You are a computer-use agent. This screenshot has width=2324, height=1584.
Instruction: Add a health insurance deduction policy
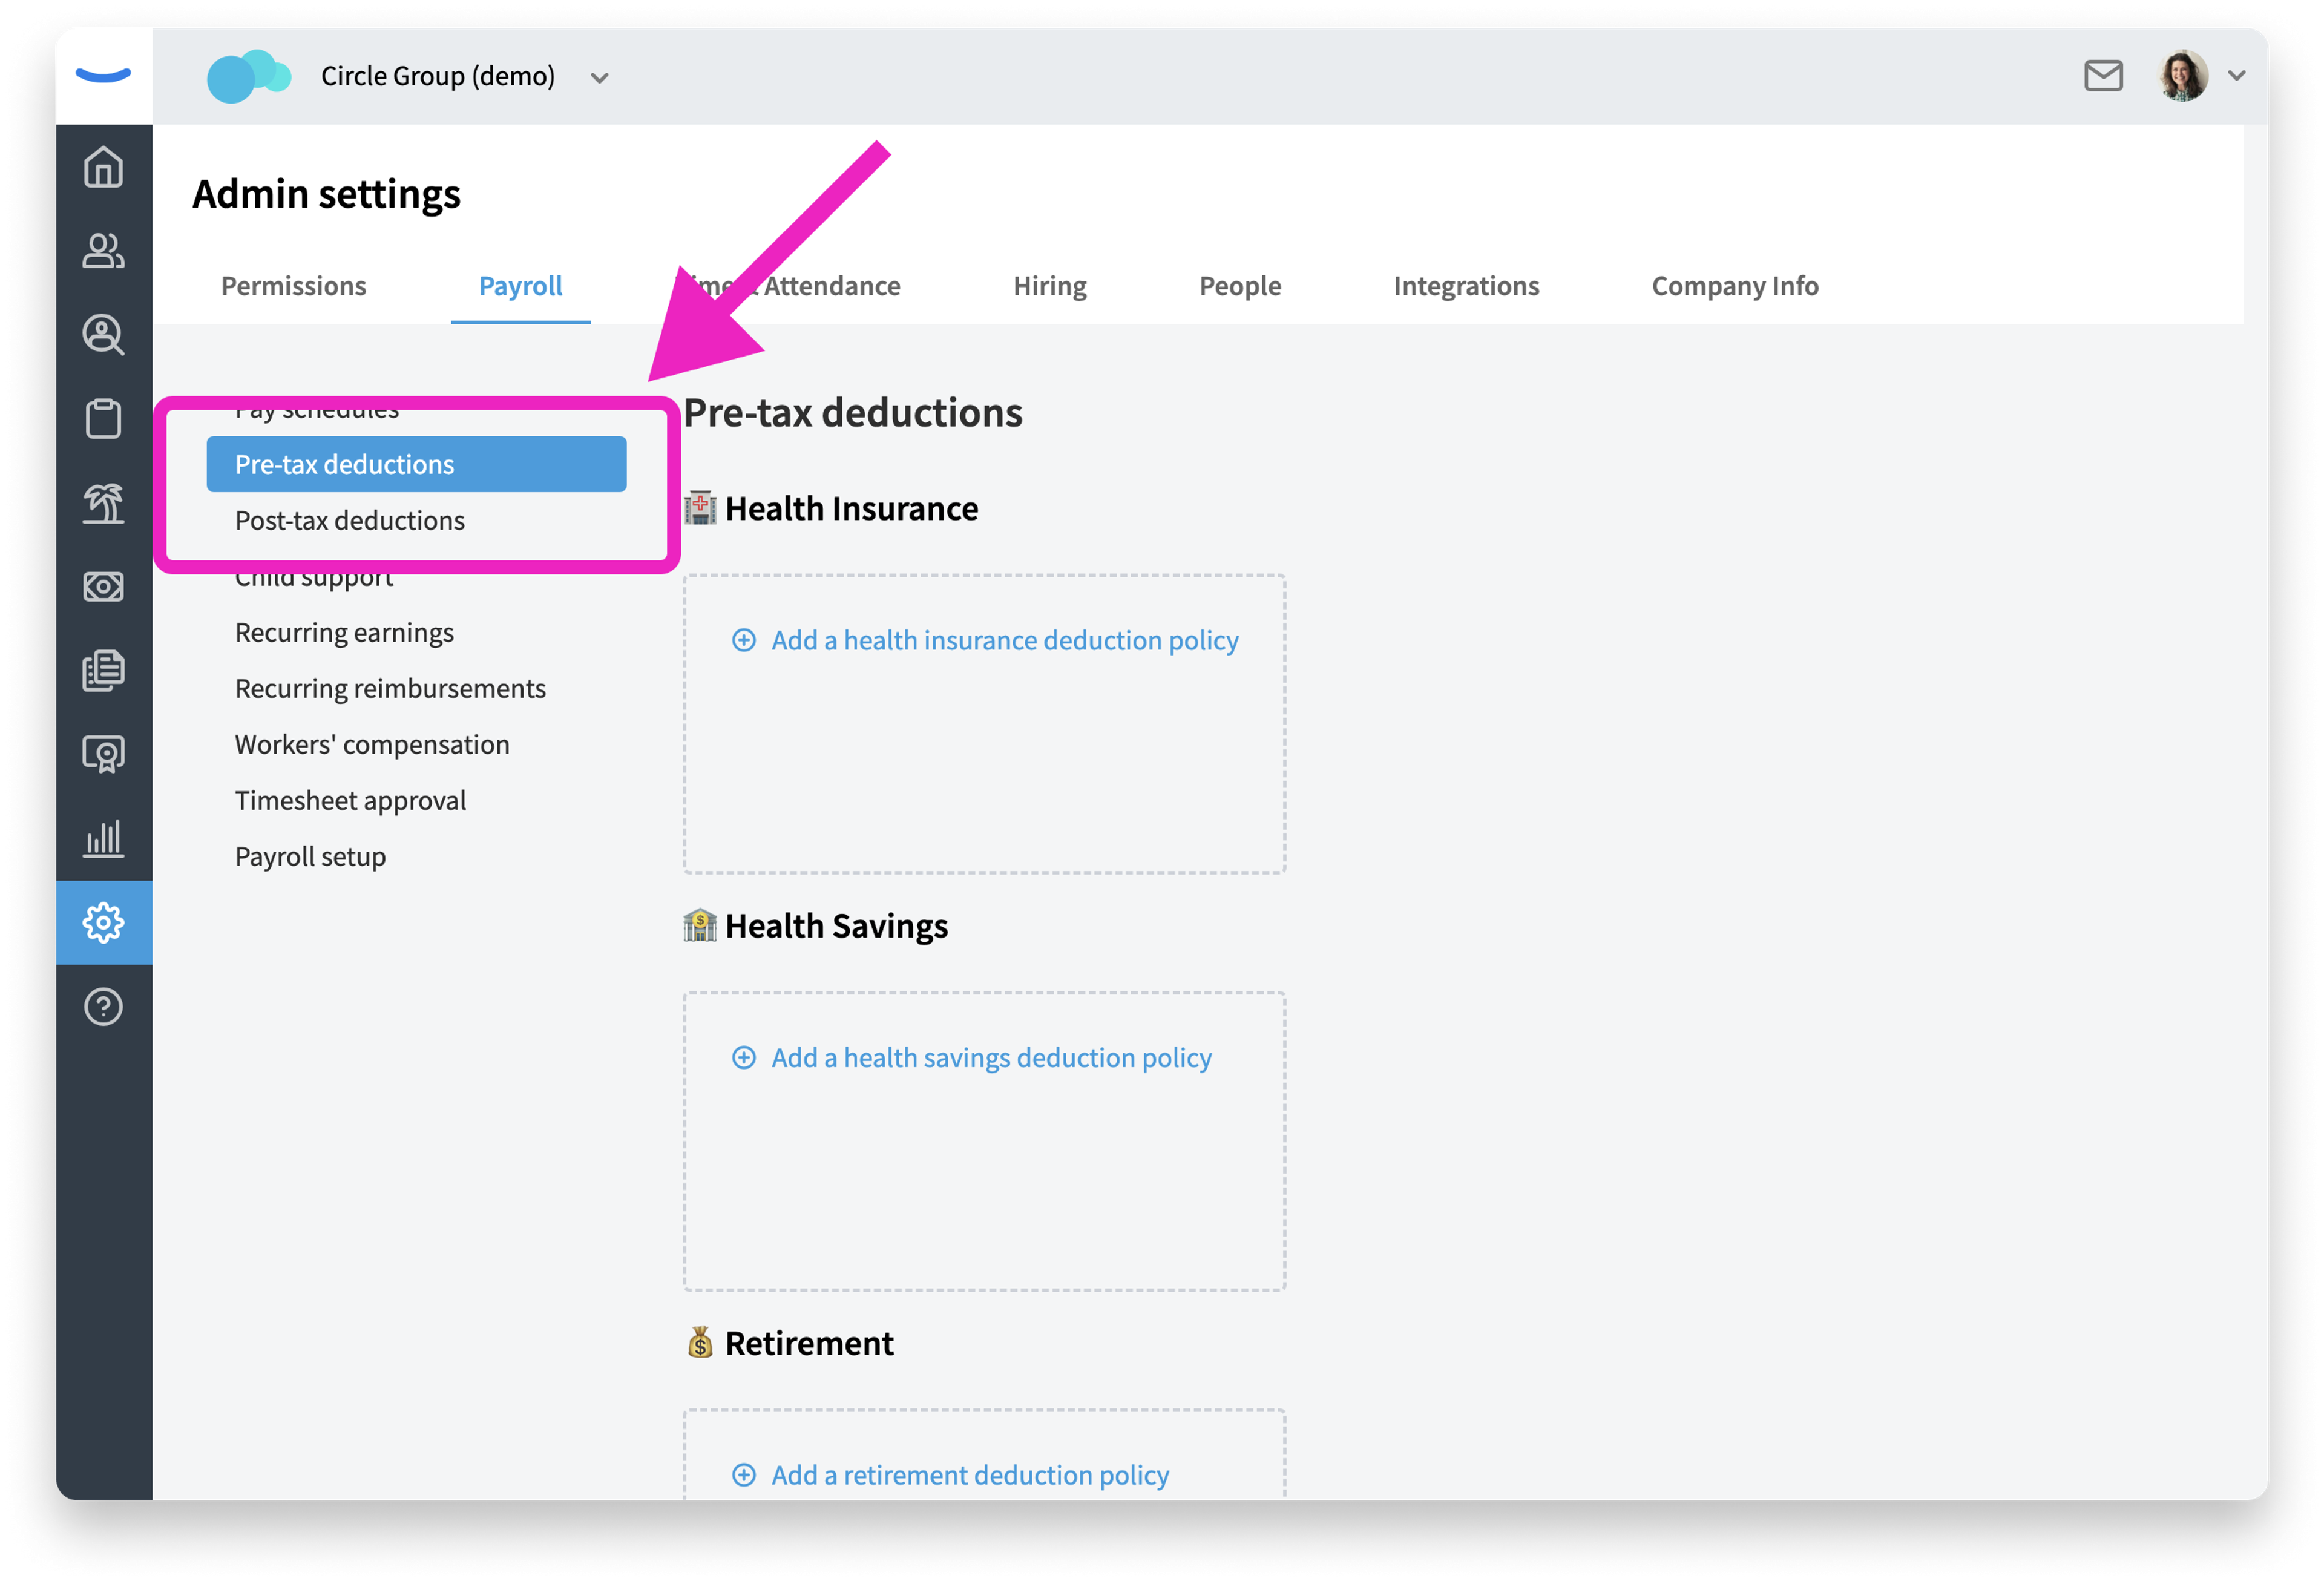(986, 640)
